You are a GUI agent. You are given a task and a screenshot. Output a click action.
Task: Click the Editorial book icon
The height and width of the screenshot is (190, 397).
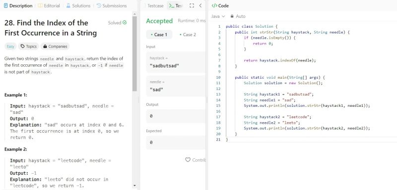click(40, 5)
